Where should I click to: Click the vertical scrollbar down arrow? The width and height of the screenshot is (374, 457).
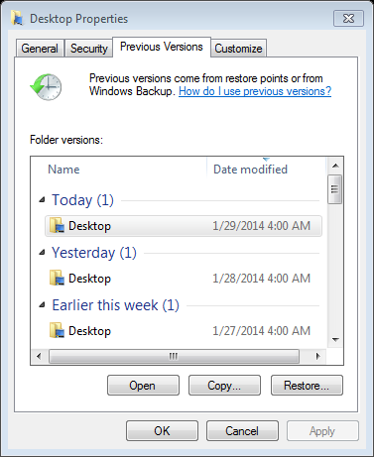pos(335,340)
